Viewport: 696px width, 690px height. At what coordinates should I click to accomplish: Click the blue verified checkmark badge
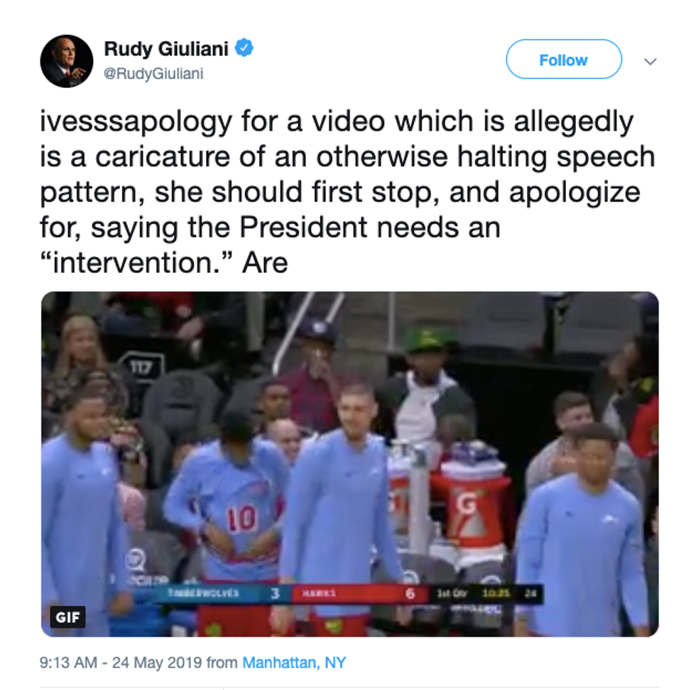244,48
